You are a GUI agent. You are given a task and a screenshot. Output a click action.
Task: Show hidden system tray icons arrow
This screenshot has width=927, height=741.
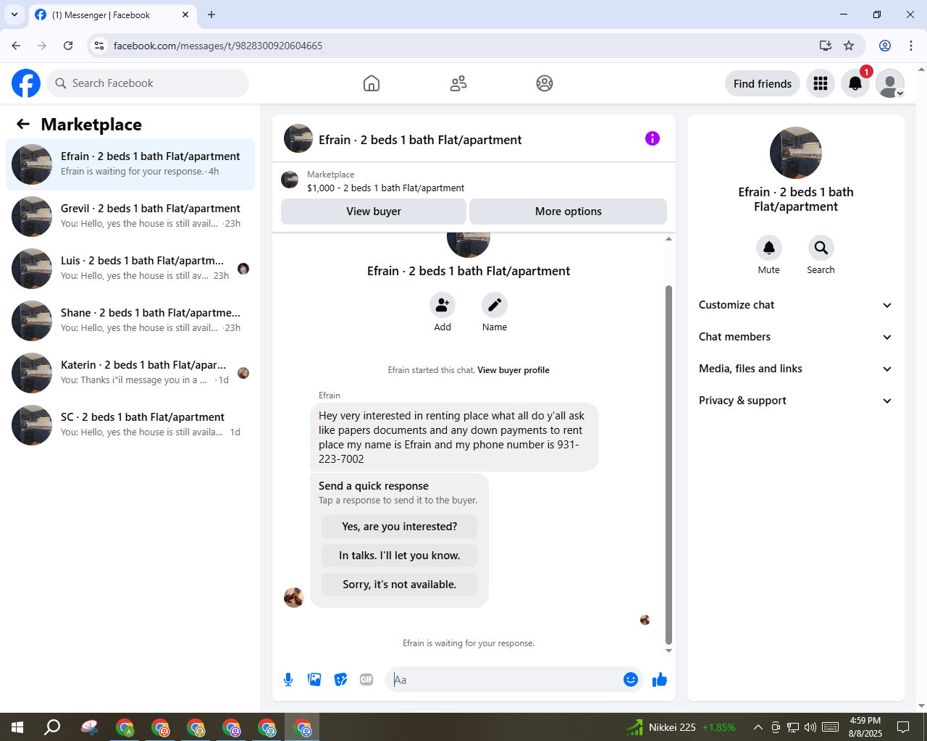758,727
